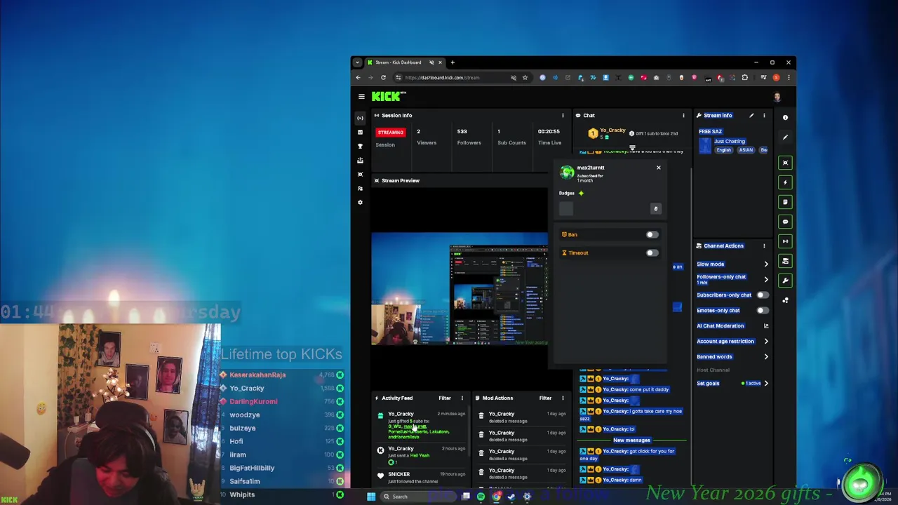
Task: Open the stream section in left sidebar
Action: point(360,118)
